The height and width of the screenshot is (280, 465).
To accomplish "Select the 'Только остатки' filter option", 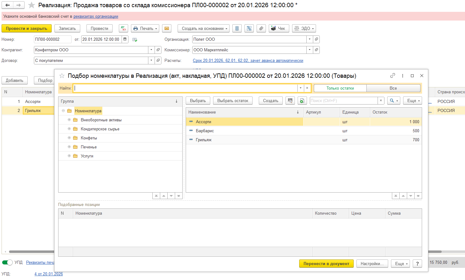I will pyautogui.click(x=340, y=88).
